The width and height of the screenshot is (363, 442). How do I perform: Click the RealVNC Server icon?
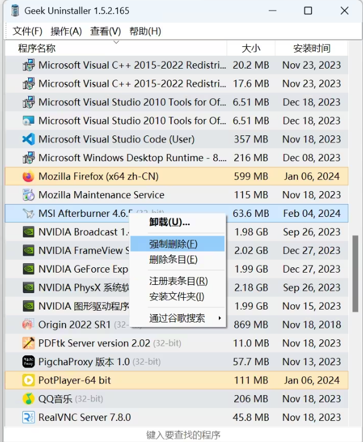(29, 417)
